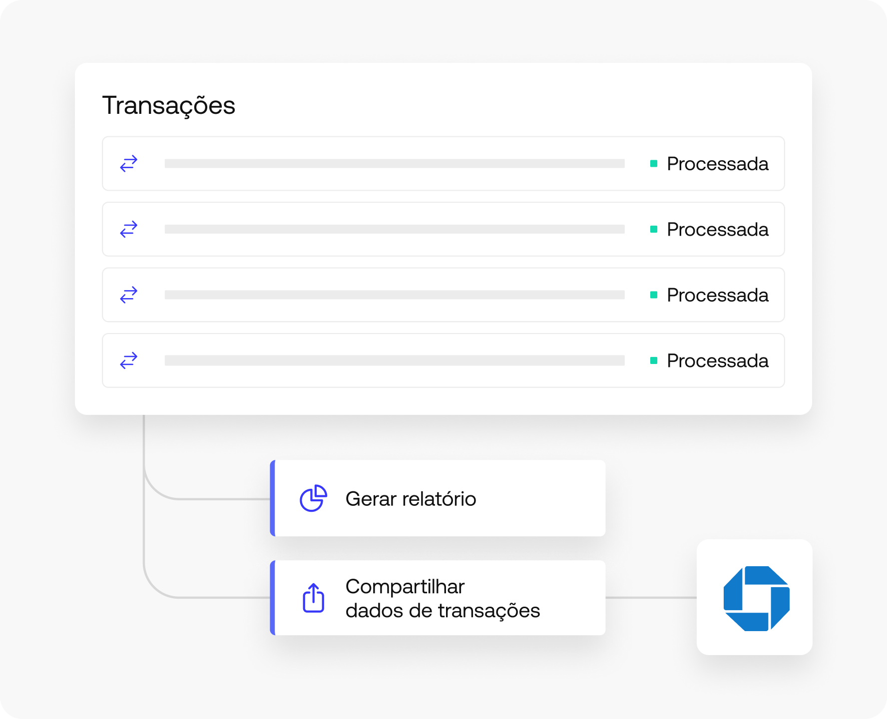
Task: Click the pie chart icon beside Gerar relatório
Action: [x=313, y=498]
